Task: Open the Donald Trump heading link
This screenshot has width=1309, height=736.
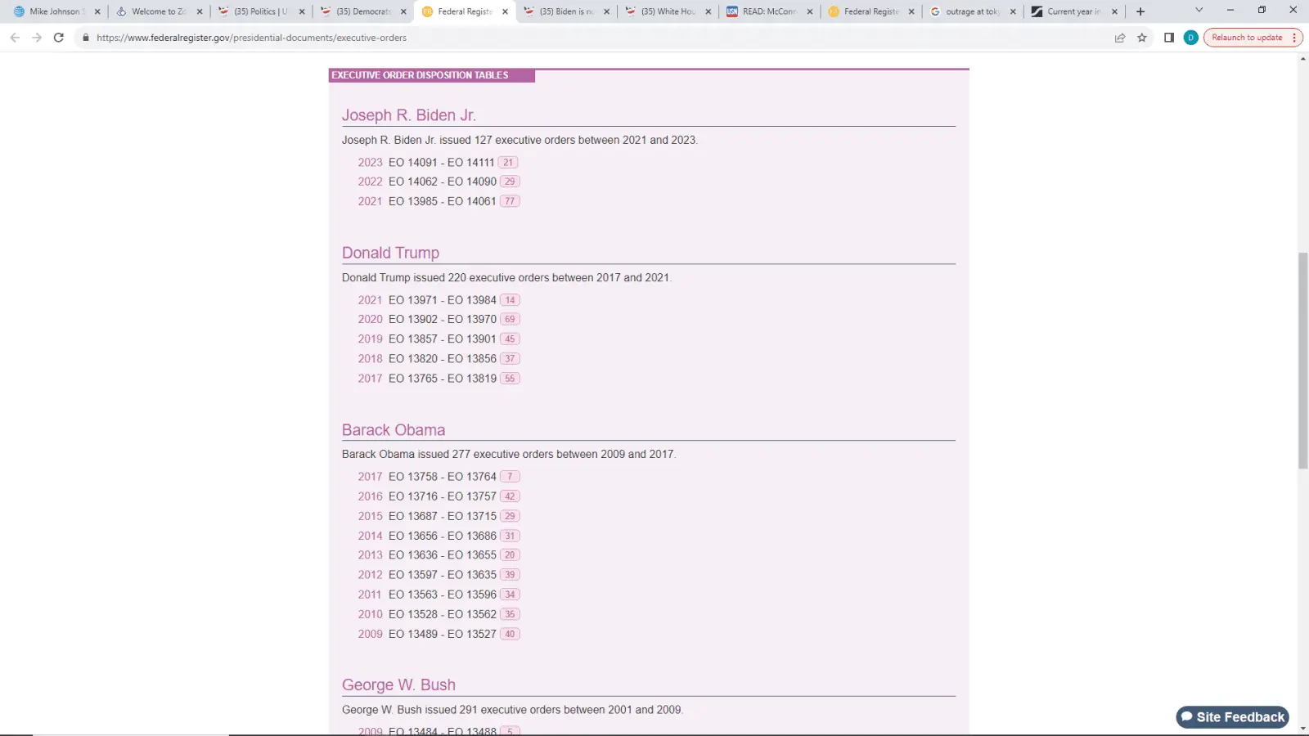Action: click(390, 253)
